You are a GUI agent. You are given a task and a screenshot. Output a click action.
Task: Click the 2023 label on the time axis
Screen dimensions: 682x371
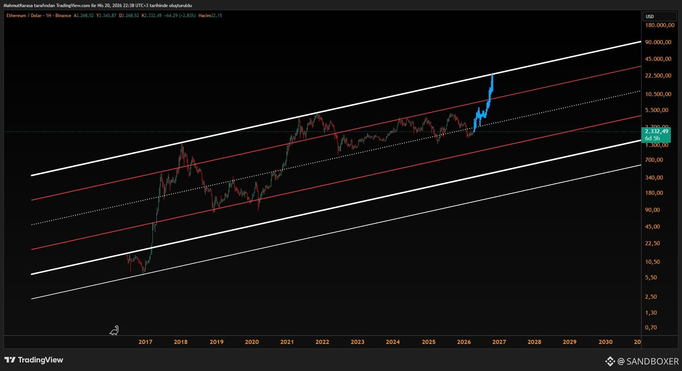358,342
